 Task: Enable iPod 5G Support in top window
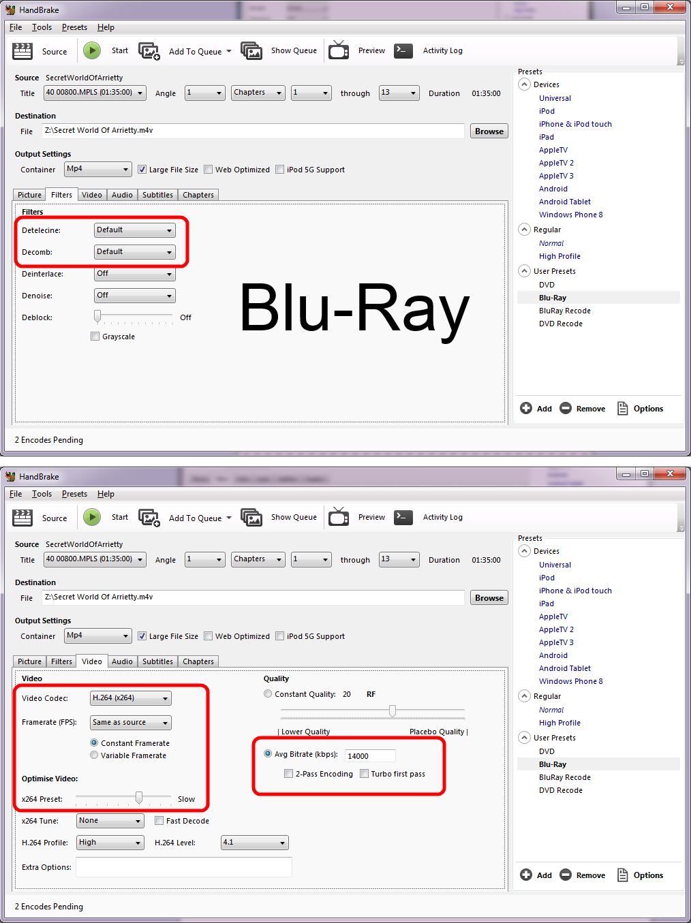[x=280, y=170]
